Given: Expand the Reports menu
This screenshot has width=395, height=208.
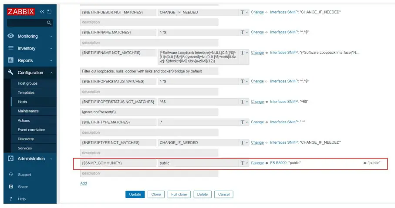Looking at the screenshot, I should (x=30, y=60).
